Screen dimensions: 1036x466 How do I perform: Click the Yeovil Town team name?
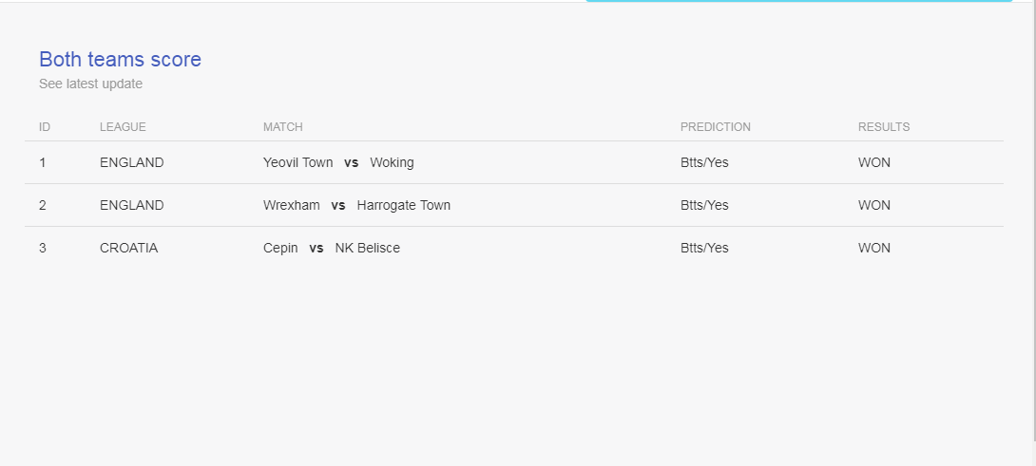298,162
